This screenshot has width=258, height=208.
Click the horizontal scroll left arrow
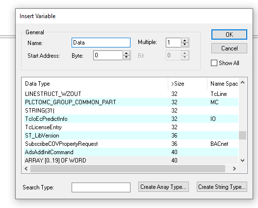pos(26,168)
